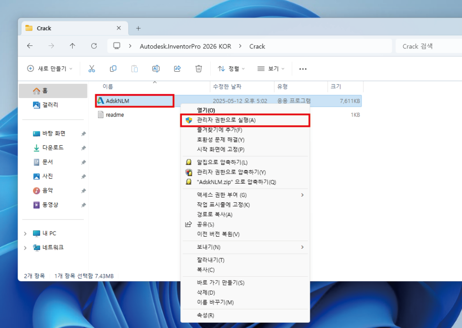462x328 pixels.
Task: Click the Cut scissors icon in toolbar
Action: point(92,68)
